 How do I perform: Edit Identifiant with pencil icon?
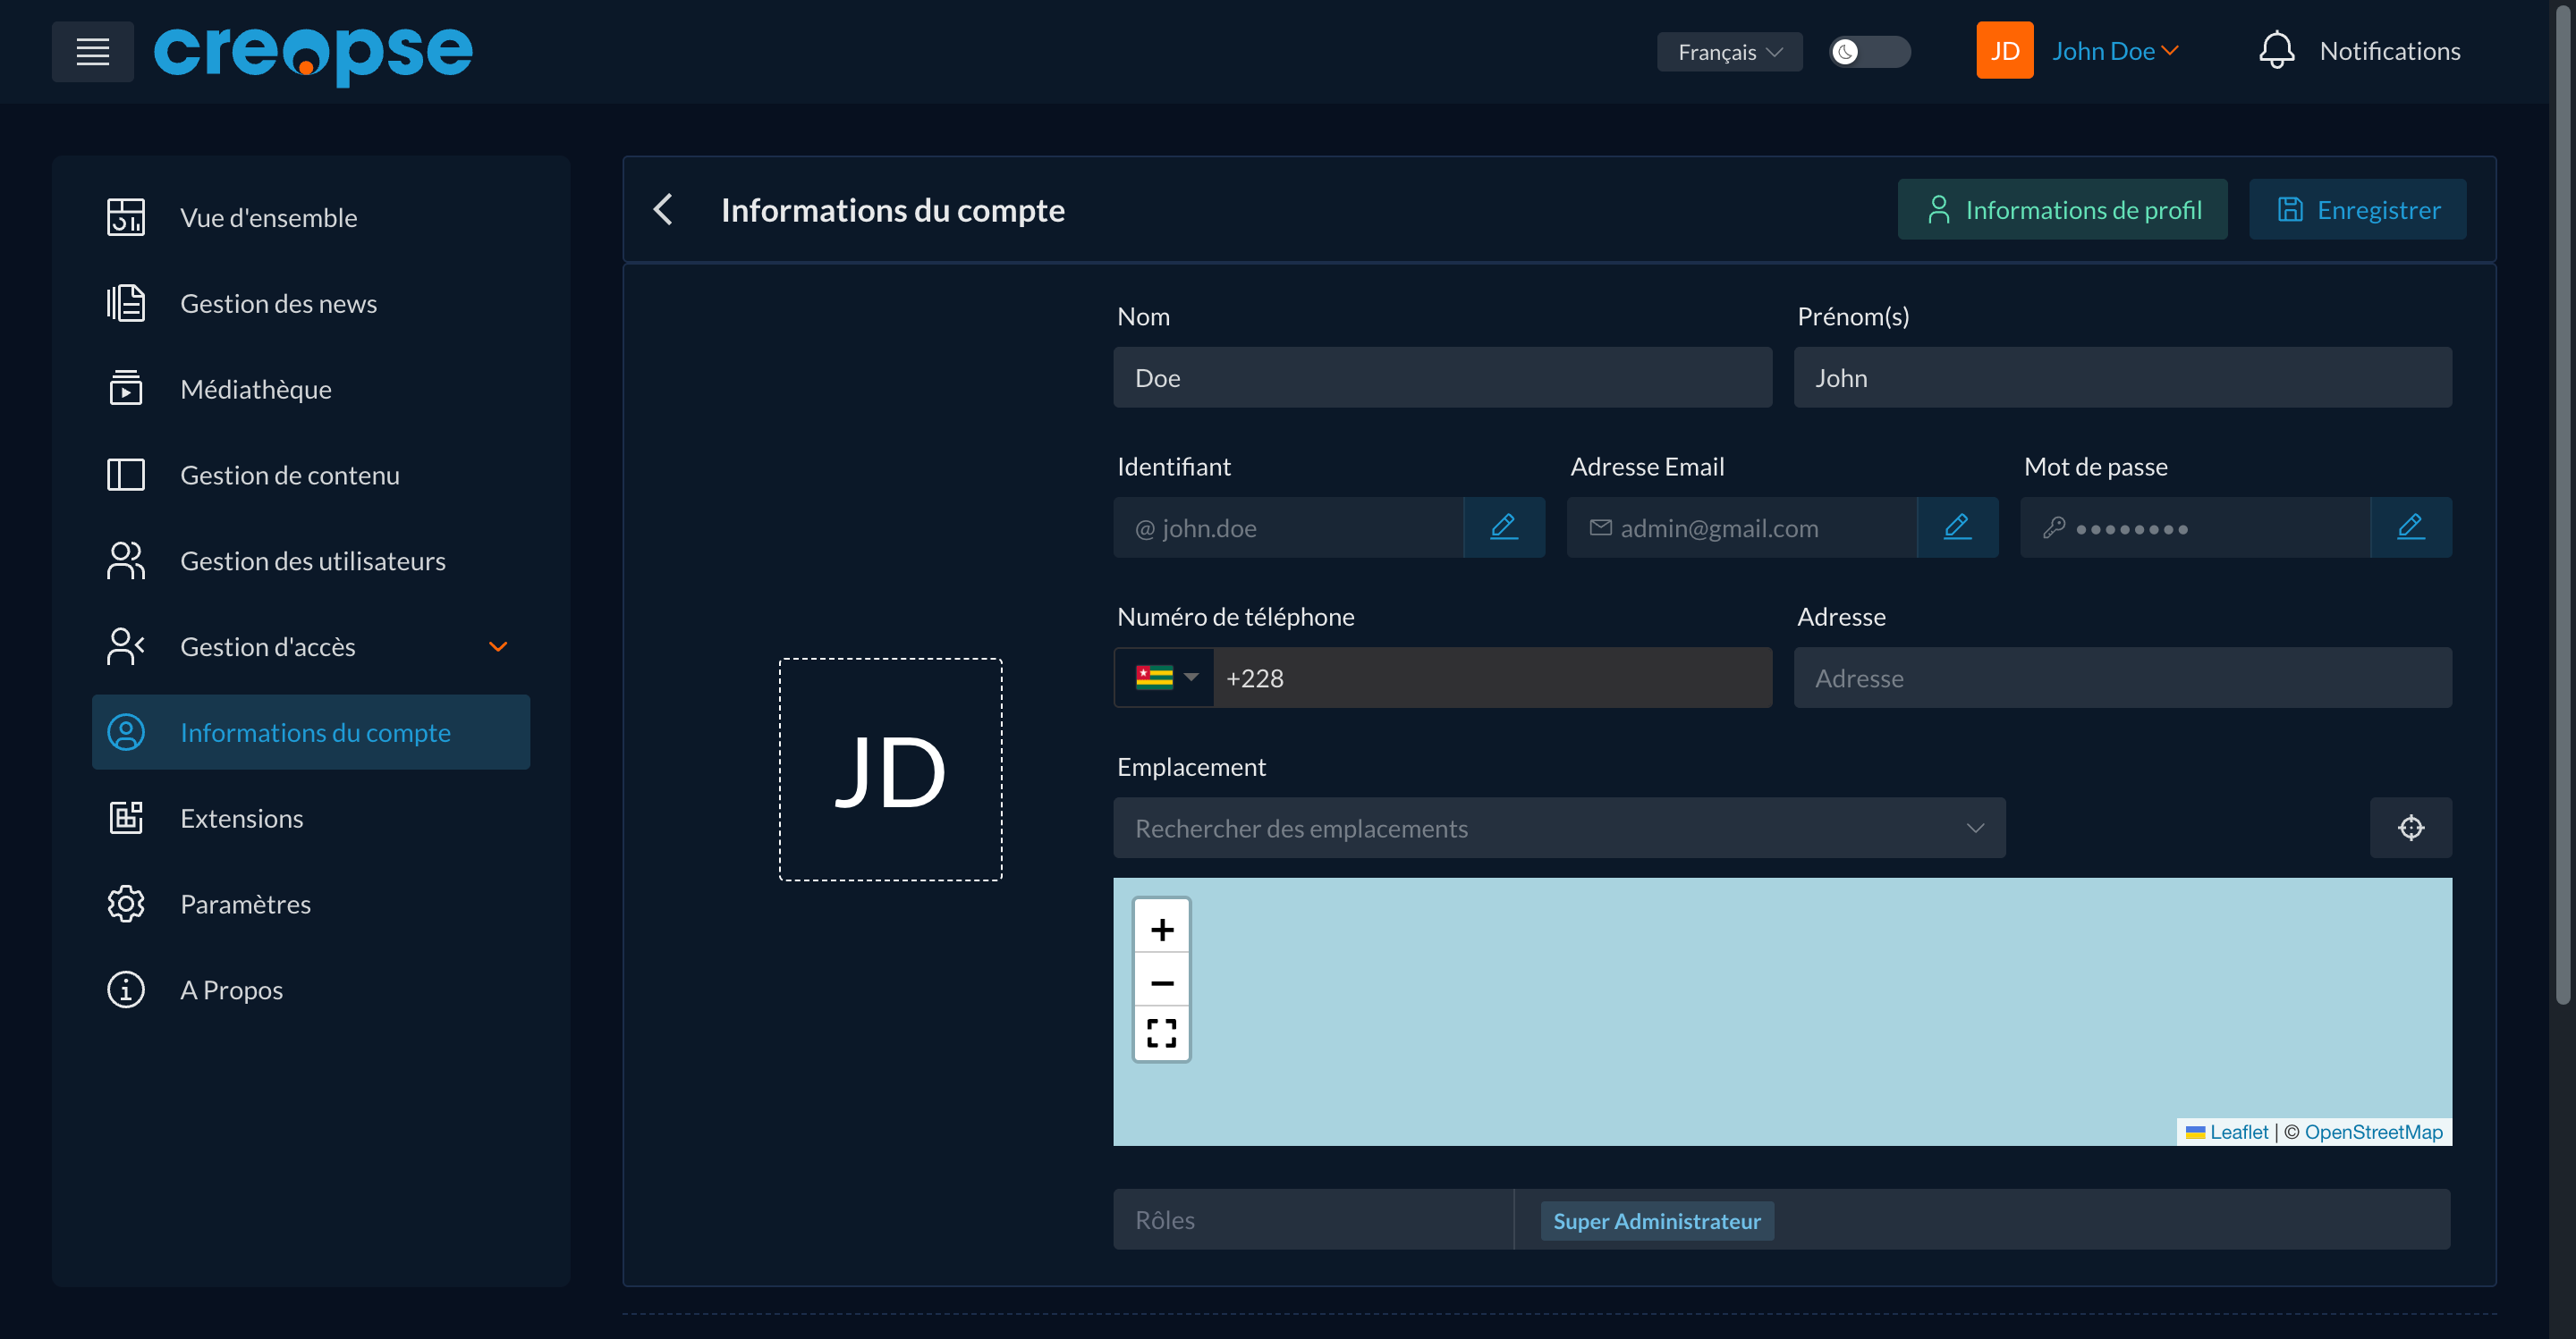[x=1504, y=527]
